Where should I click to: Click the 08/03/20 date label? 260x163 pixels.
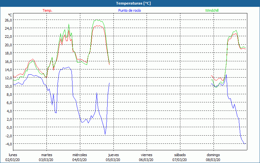pos(213,160)
